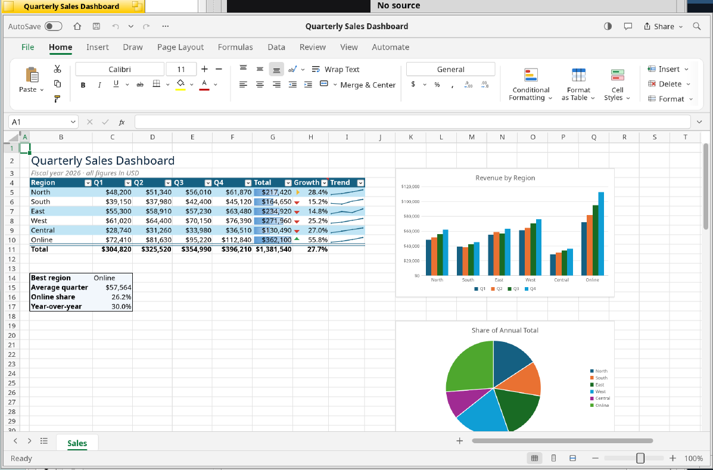The width and height of the screenshot is (713, 470).
Task: Open the Q4 column filter dropdown
Action: [248, 183]
